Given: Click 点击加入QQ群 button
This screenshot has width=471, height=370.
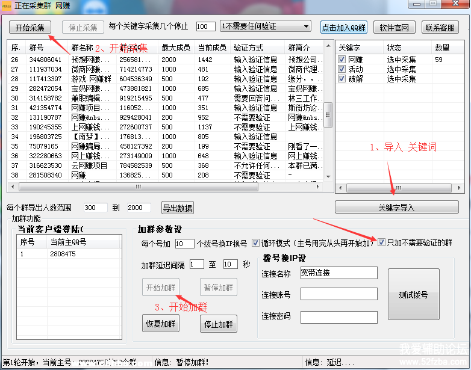Looking at the screenshot, I should (344, 27).
